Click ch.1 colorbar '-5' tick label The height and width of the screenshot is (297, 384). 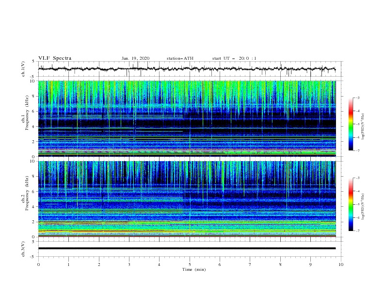(x=358, y=124)
